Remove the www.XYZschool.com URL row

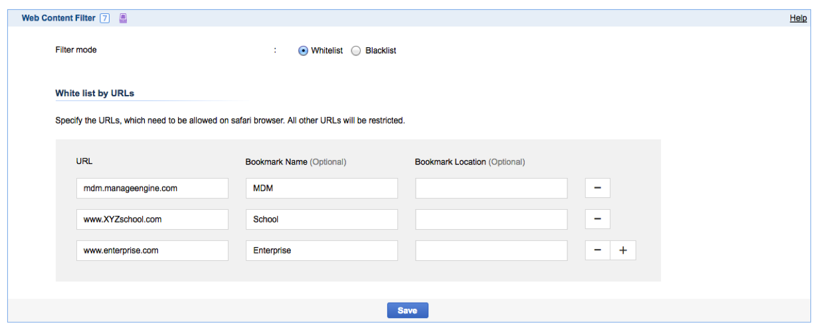[597, 219]
